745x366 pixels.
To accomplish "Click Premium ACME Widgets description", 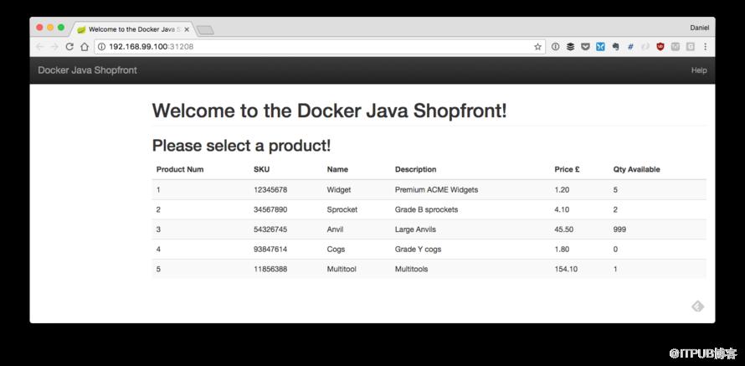I will click(436, 189).
